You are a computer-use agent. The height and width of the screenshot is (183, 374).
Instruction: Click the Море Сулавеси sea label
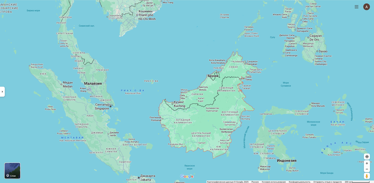[286, 84]
